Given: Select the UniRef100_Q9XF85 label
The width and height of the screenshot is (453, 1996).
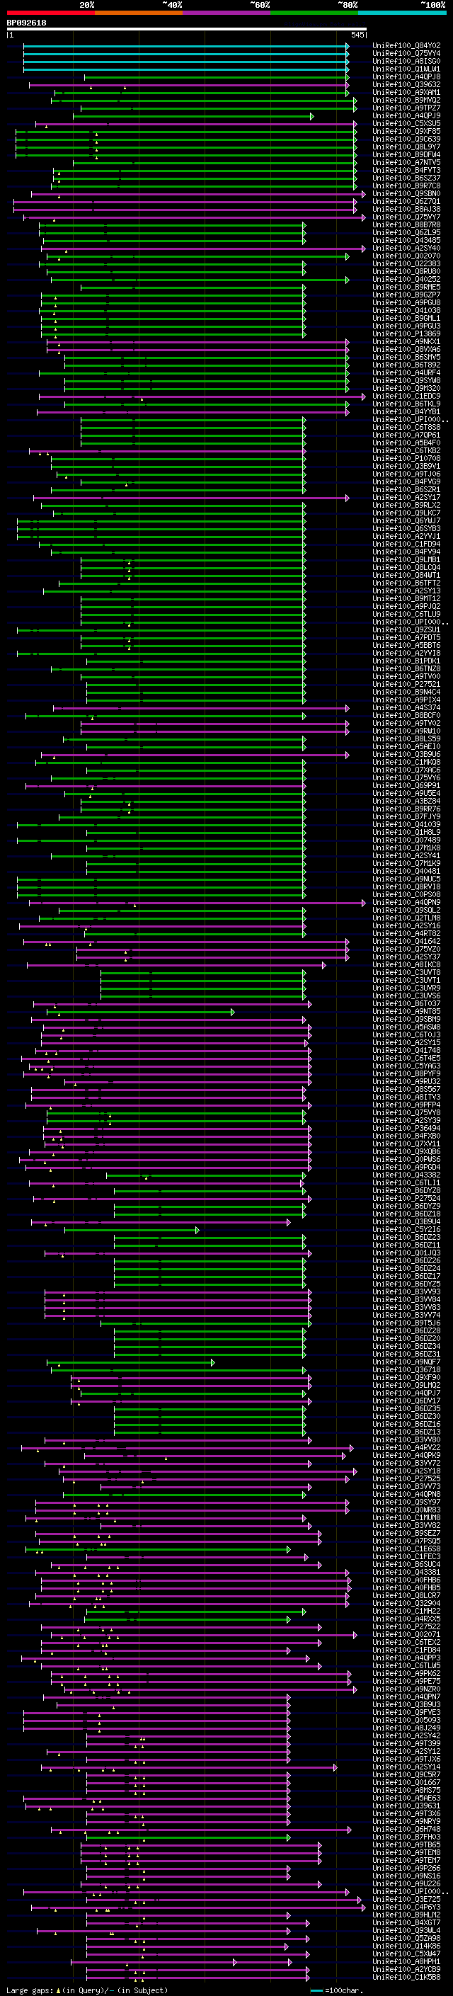Looking at the screenshot, I should 406,132.
